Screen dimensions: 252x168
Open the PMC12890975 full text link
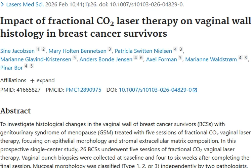pyautogui.click(x=83, y=90)
